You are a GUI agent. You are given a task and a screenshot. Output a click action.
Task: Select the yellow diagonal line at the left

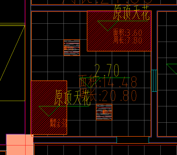coord(12,53)
